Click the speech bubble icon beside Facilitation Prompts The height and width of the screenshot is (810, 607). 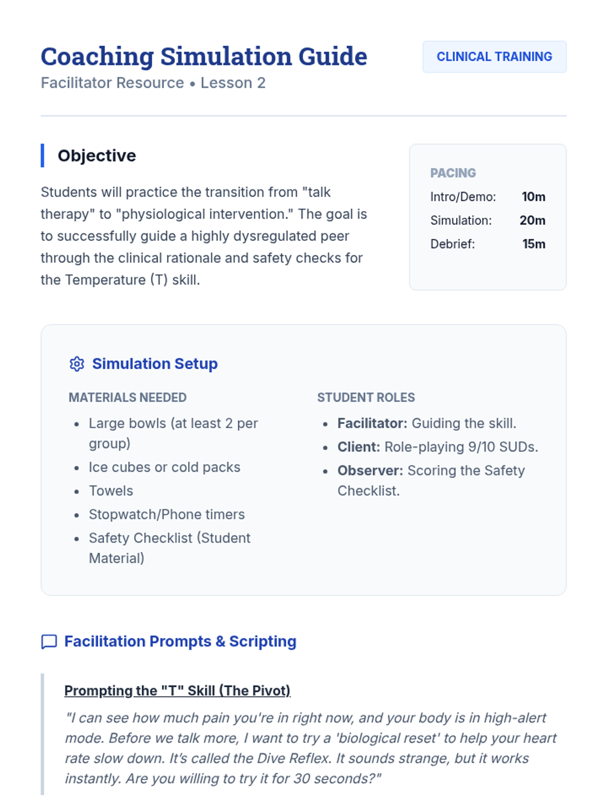49,641
